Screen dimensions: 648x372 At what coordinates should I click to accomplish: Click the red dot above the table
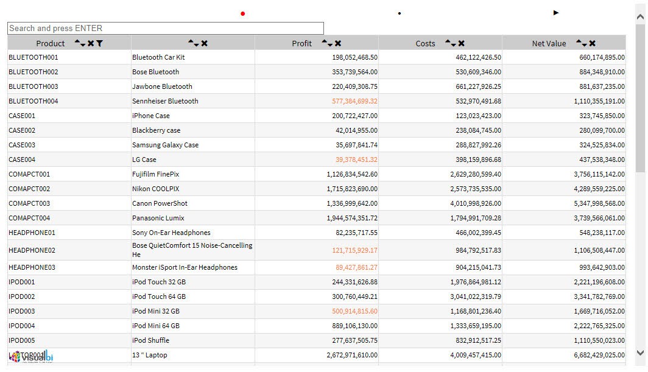pos(242,13)
